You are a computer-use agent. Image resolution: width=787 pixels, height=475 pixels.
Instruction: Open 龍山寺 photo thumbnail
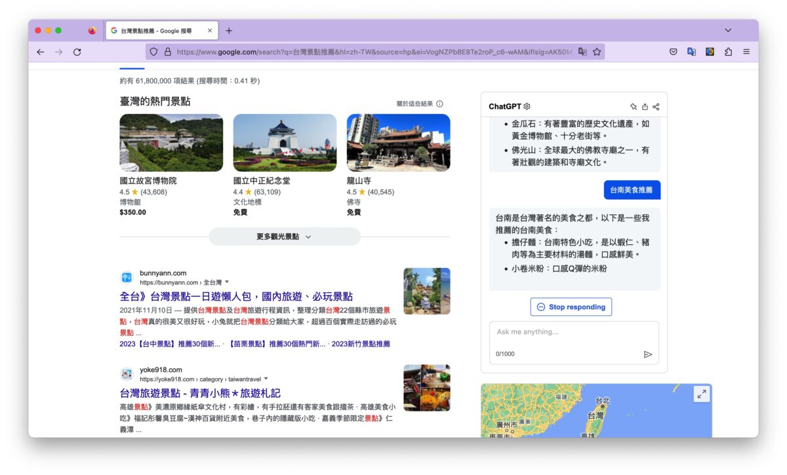[x=398, y=143]
